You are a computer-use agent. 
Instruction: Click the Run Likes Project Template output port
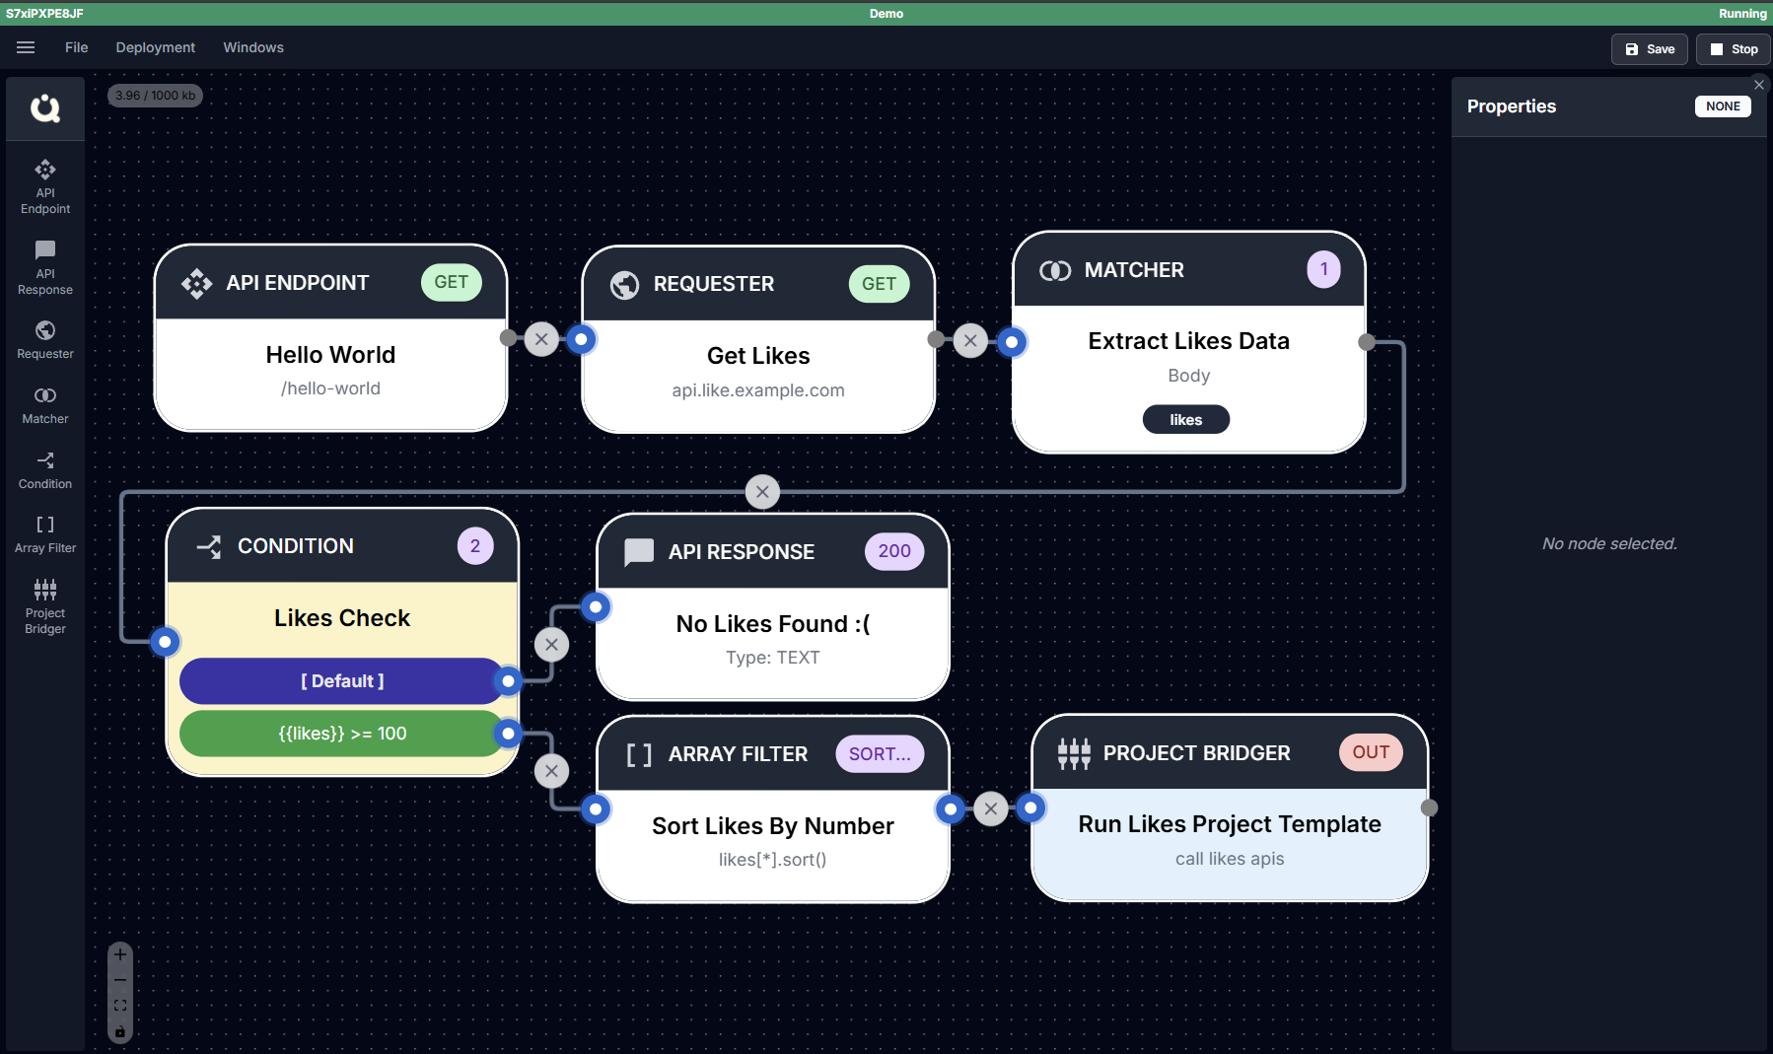[1429, 808]
